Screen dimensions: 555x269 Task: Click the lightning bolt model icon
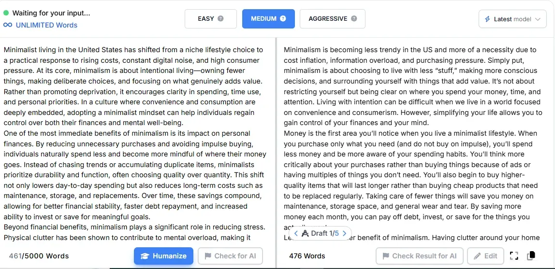tap(487, 19)
